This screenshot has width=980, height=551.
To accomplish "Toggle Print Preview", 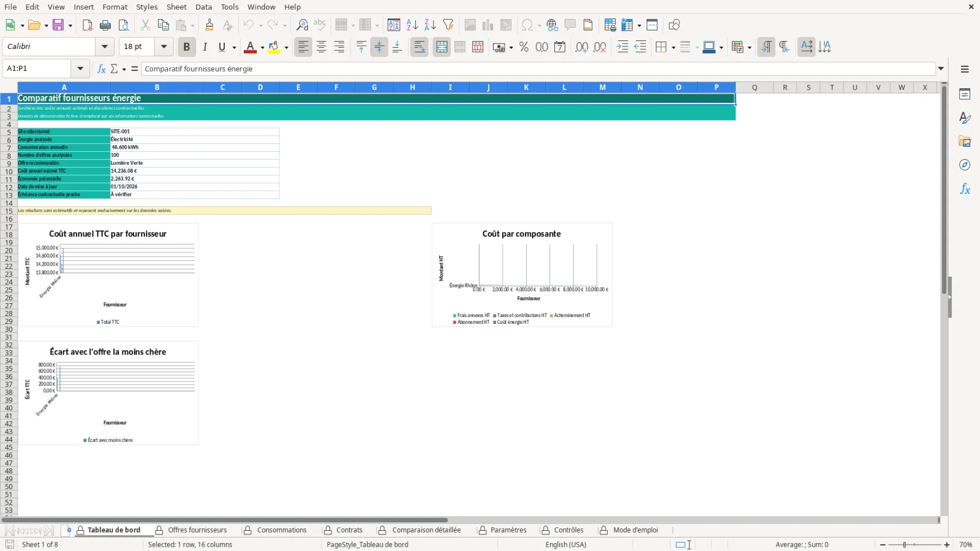I will coord(124,25).
